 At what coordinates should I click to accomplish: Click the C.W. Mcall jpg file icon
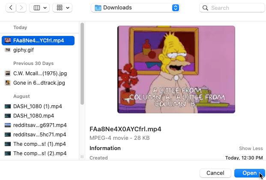coord(8,73)
